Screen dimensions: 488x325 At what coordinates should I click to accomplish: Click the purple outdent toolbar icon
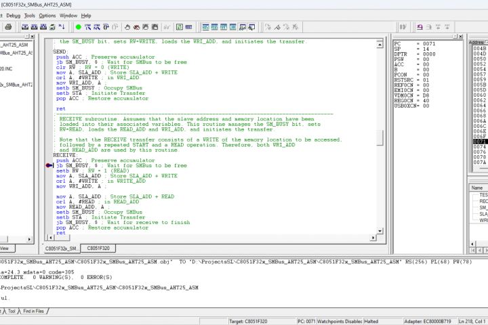420,27
